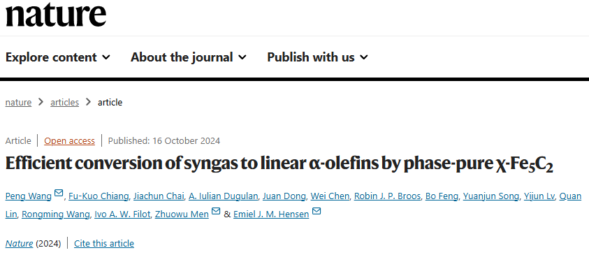
Task: Click the article title heading
Action: coord(279,163)
